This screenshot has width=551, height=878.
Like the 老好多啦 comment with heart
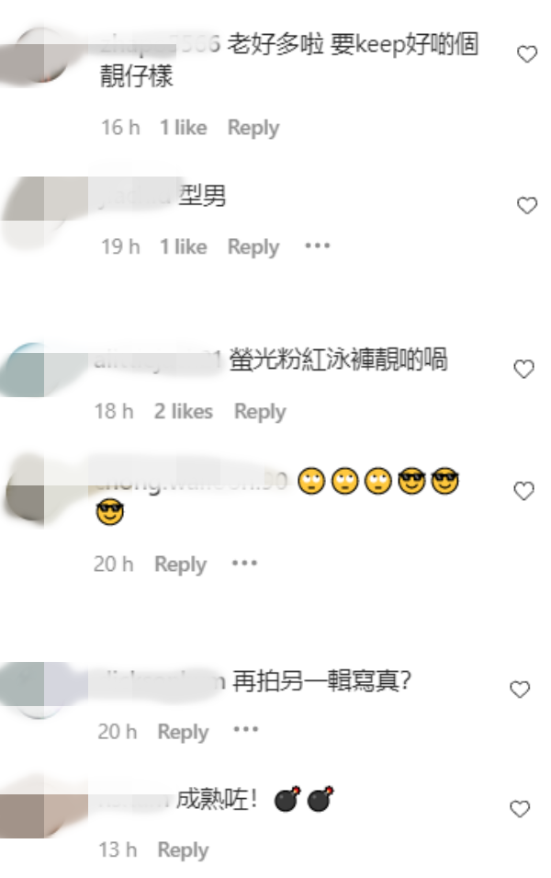[x=526, y=54]
